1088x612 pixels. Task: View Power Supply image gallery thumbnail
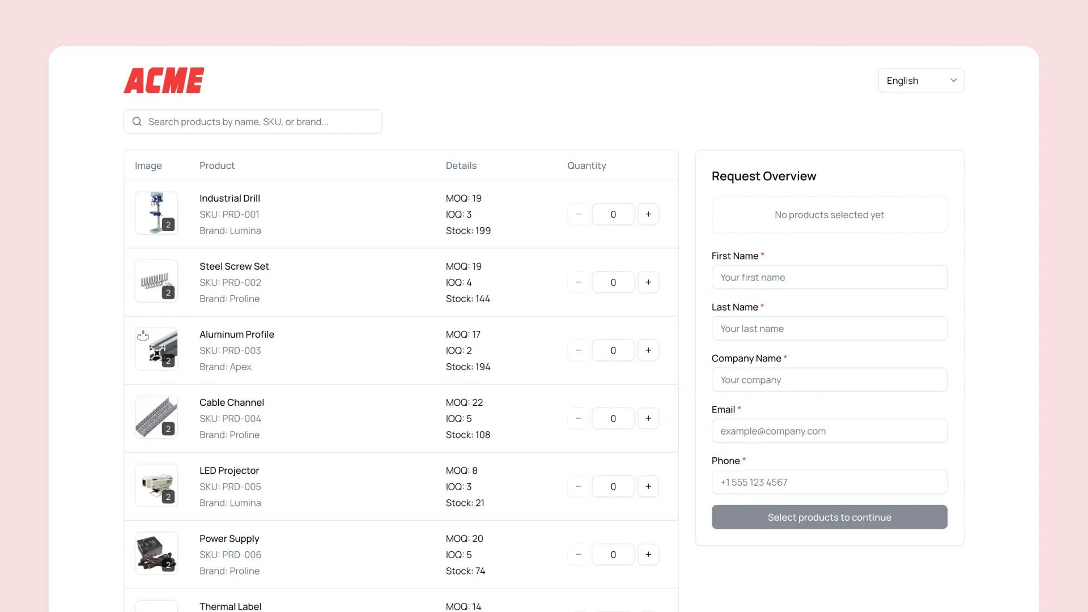click(156, 553)
